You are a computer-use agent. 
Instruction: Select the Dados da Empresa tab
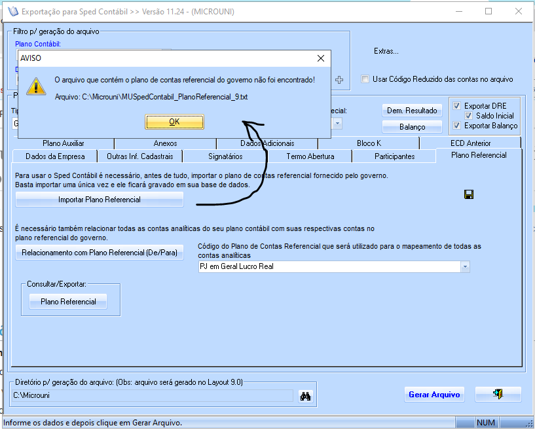click(x=55, y=156)
